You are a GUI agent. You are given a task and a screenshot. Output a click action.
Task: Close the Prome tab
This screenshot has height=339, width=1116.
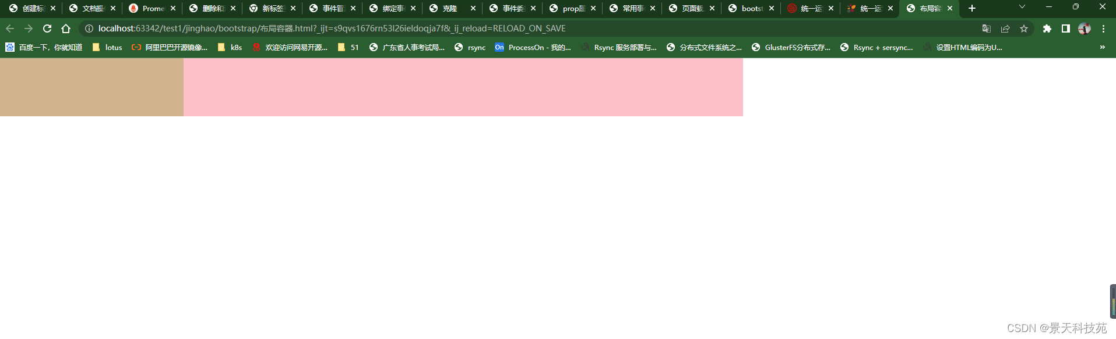[173, 8]
